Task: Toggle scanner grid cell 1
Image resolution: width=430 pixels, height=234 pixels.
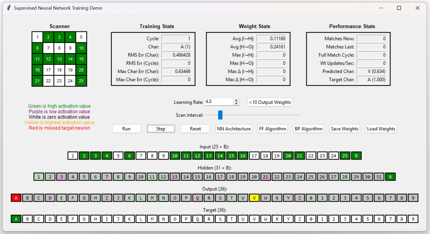Action: [x=38, y=37]
